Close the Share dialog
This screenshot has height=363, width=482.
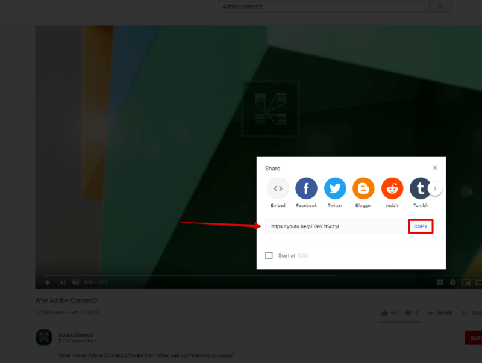[435, 167]
